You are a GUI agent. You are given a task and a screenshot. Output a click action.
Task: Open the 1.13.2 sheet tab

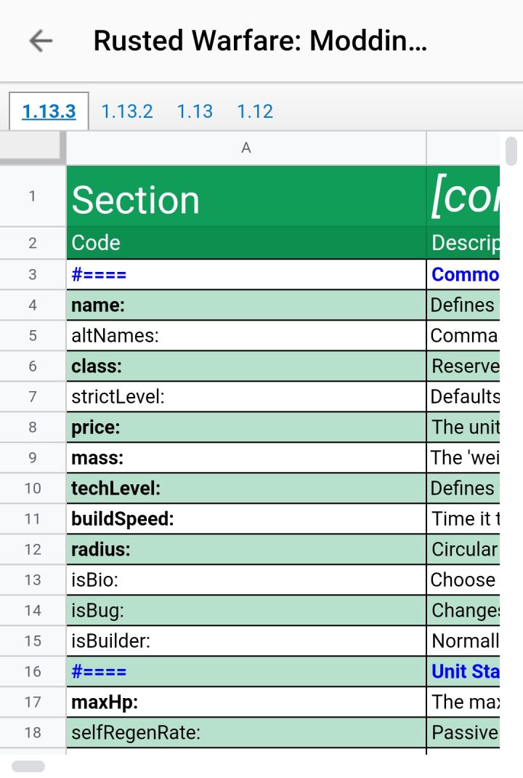[127, 111]
